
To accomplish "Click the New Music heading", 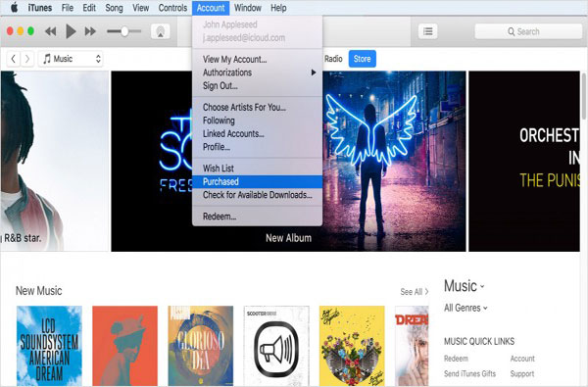I will pyautogui.click(x=38, y=291).
